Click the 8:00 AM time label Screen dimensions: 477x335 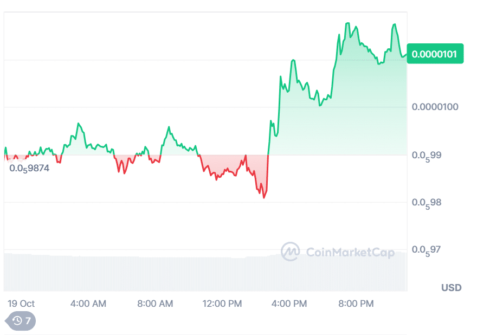156,304
